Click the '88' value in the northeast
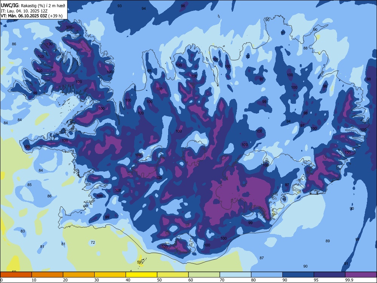 pyautogui.click(x=305, y=48)
